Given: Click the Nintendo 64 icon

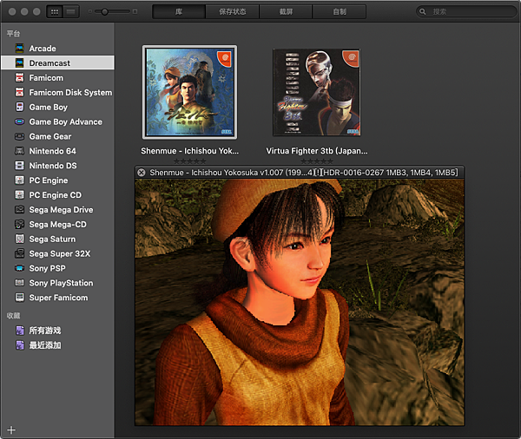Looking at the screenshot, I should 20,151.
